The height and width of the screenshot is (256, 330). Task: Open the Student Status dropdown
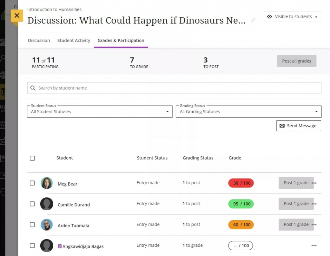coord(100,111)
